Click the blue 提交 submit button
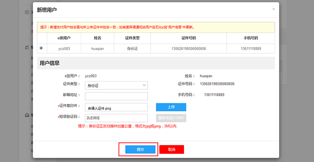This screenshot has height=162, width=314. 140,149
